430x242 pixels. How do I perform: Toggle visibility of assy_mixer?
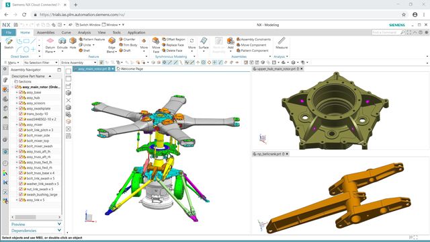click(21, 124)
